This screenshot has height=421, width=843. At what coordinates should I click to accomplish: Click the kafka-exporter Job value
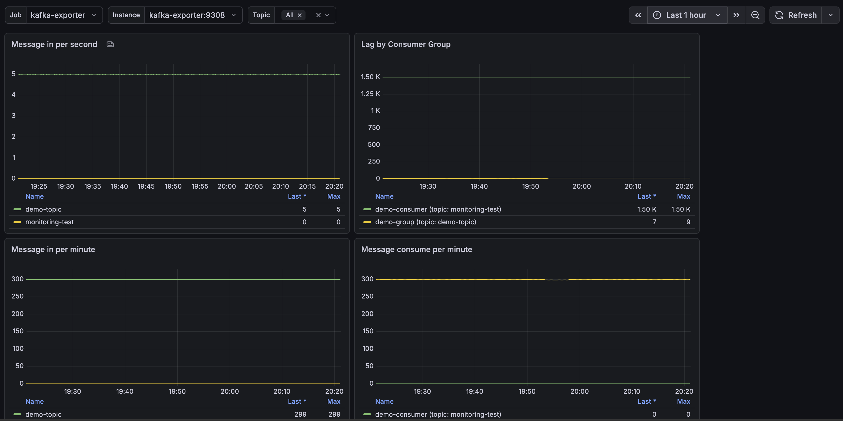pos(58,15)
